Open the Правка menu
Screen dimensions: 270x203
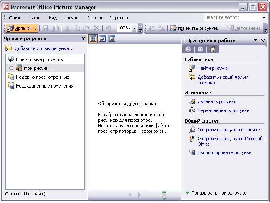point(35,18)
